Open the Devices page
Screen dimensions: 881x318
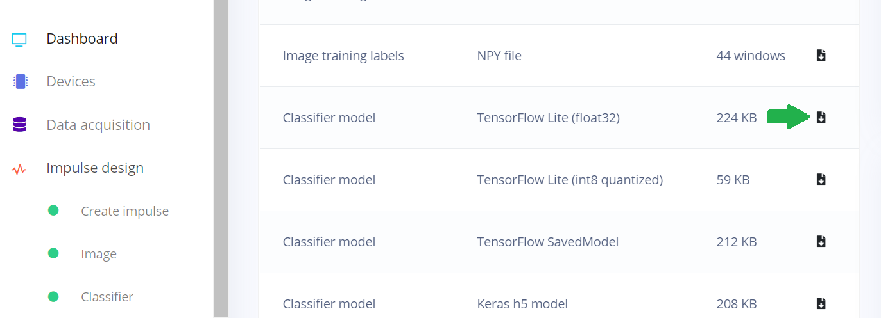(x=71, y=81)
